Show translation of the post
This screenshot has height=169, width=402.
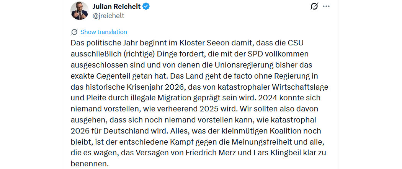[103, 32]
